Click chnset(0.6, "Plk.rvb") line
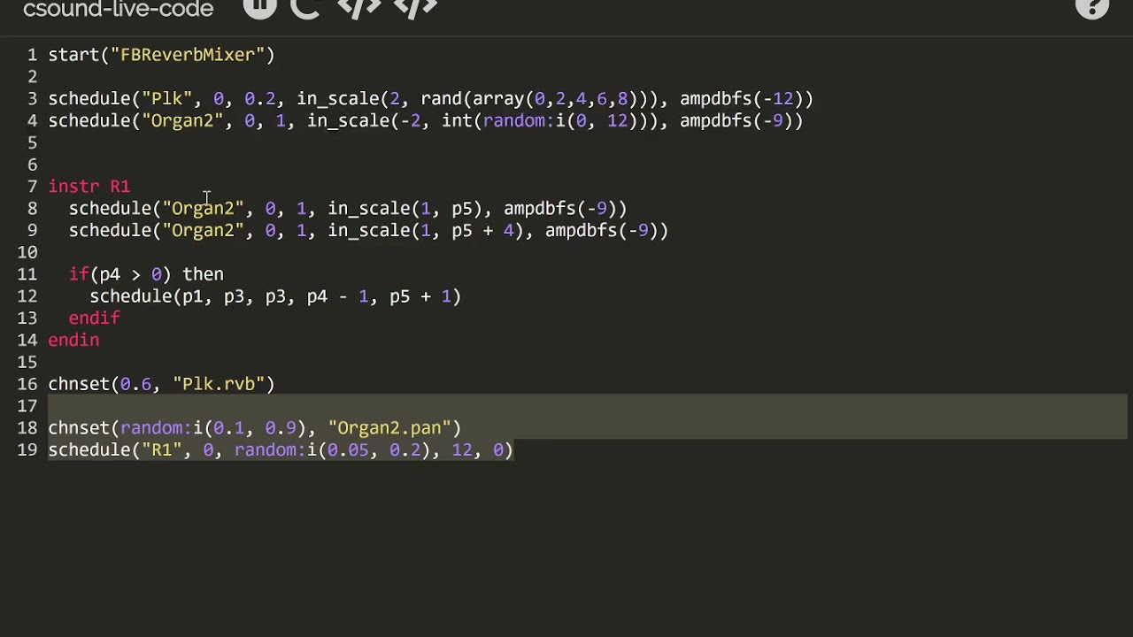This screenshot has width=1133, height=637. point(161,384)
